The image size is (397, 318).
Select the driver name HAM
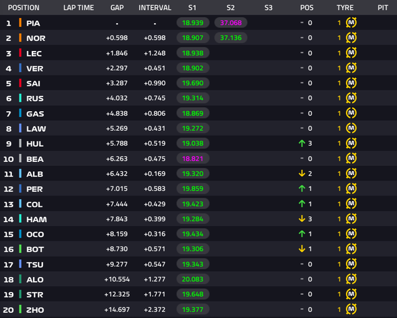pos(36,219)
